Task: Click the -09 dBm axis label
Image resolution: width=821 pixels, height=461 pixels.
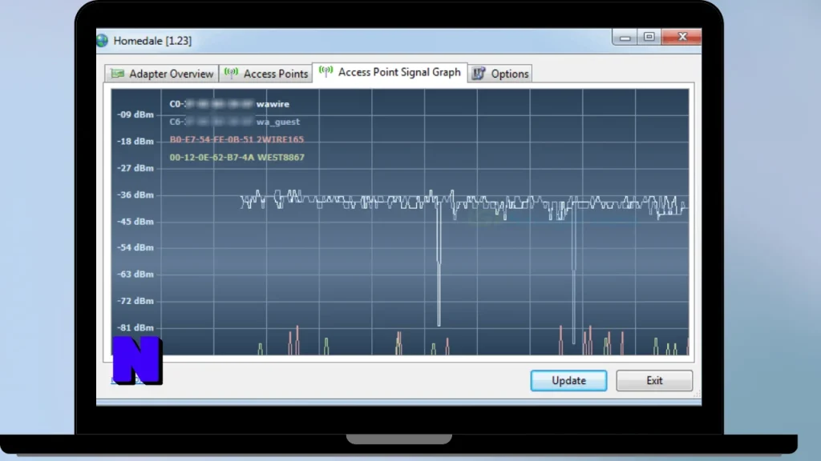Action: [x=135, y=114]
